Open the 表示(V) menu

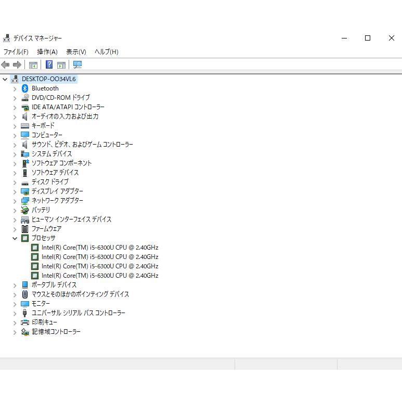(76, 52)
